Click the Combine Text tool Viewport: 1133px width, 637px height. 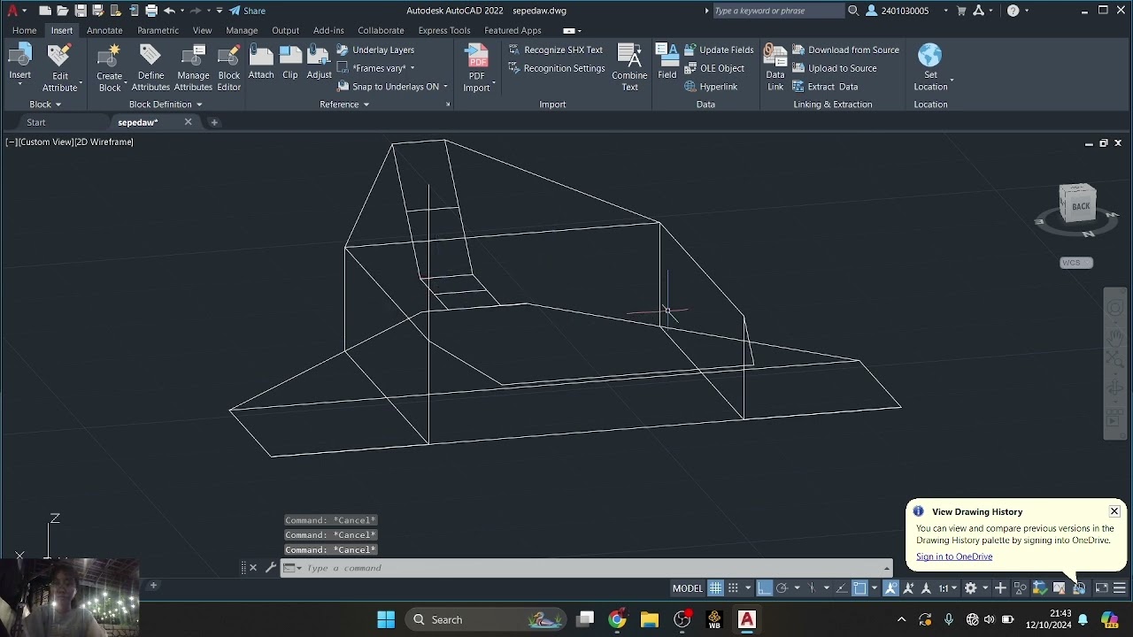[x=629, y=67]
